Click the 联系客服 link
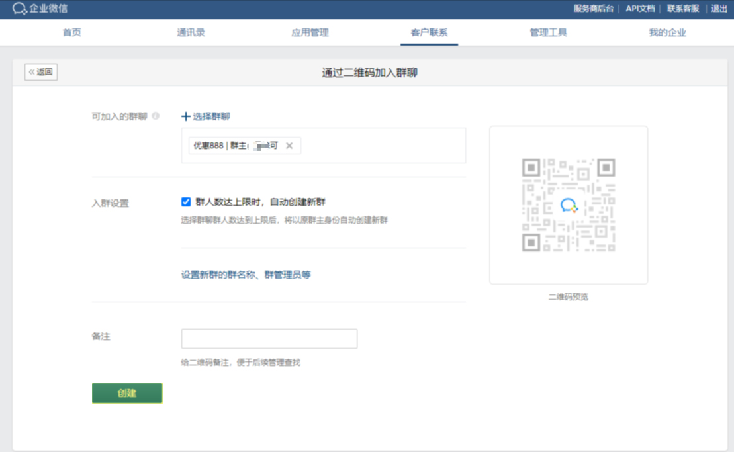The height and width of the screenshot is (452, 734). coord(683,9)
